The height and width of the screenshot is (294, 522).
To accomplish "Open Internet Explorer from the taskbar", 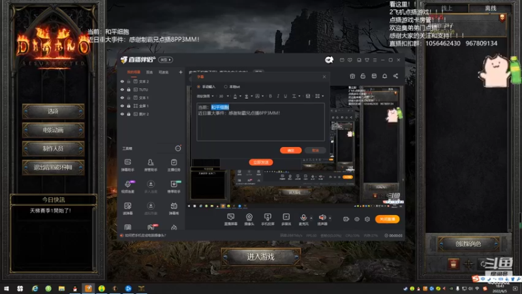I will click(x=35, y=288).
